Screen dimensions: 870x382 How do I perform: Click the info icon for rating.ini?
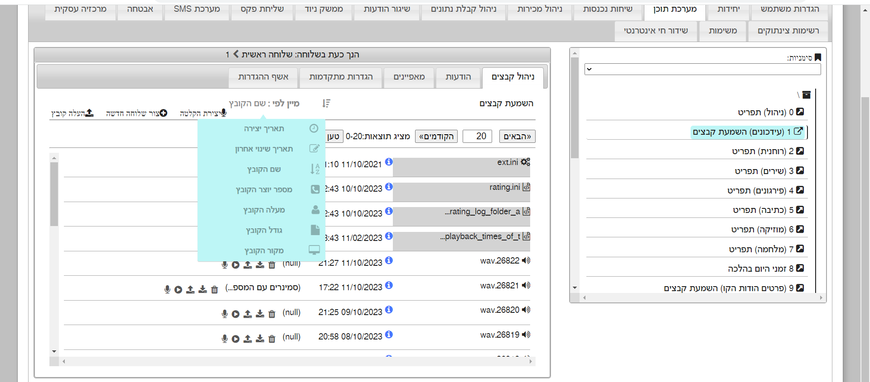pos(389,187)
